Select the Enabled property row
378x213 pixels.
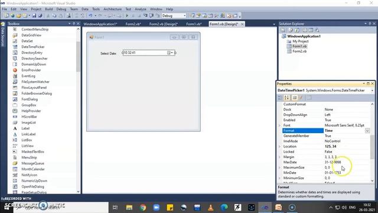325,120
